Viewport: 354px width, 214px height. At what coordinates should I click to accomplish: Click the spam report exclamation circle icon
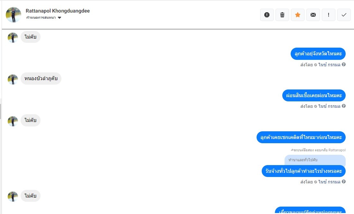[x=267, y=15]
